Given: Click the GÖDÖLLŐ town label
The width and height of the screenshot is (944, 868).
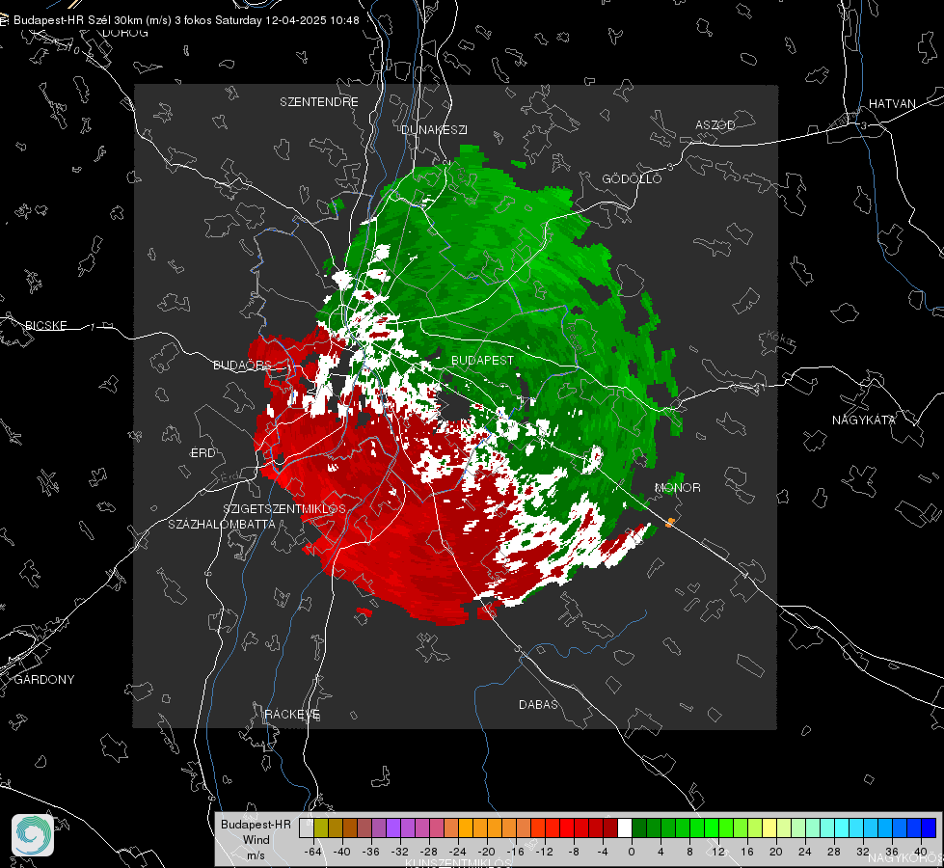Looking at the screenshot, I should 632,178.
